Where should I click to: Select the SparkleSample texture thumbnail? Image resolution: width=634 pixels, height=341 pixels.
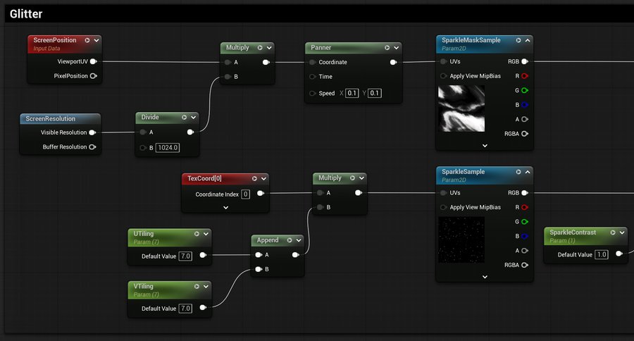click(461, 240)
